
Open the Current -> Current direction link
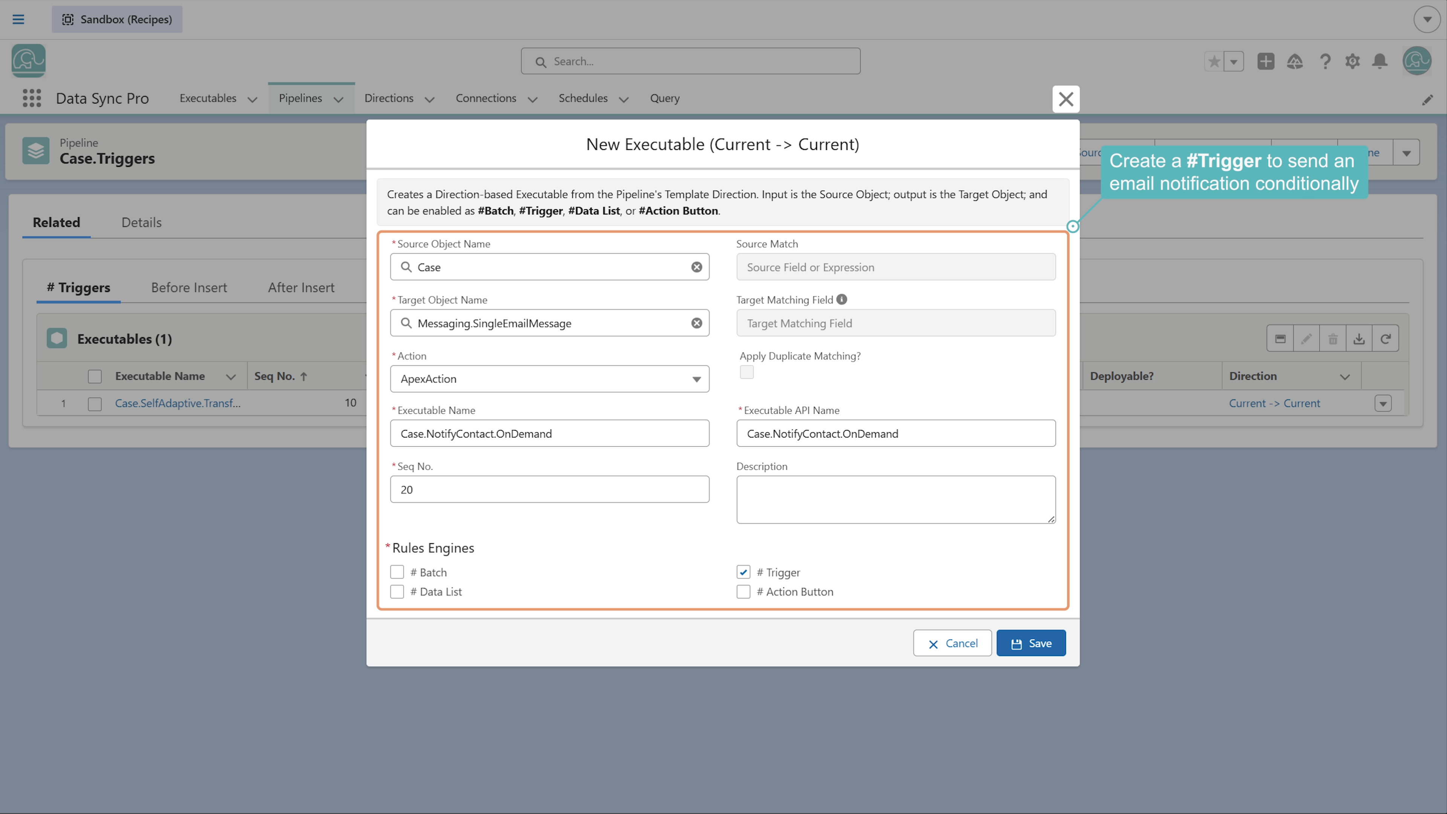point(1274,403)
